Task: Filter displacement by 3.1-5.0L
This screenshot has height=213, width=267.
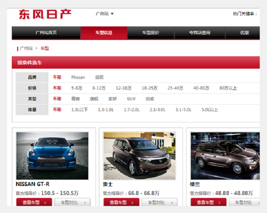Action: [x=184, y=110]
